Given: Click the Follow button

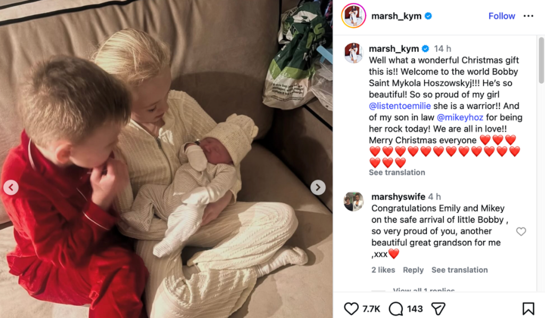Looking at the screenshot, I should click(x=501, y=16).
